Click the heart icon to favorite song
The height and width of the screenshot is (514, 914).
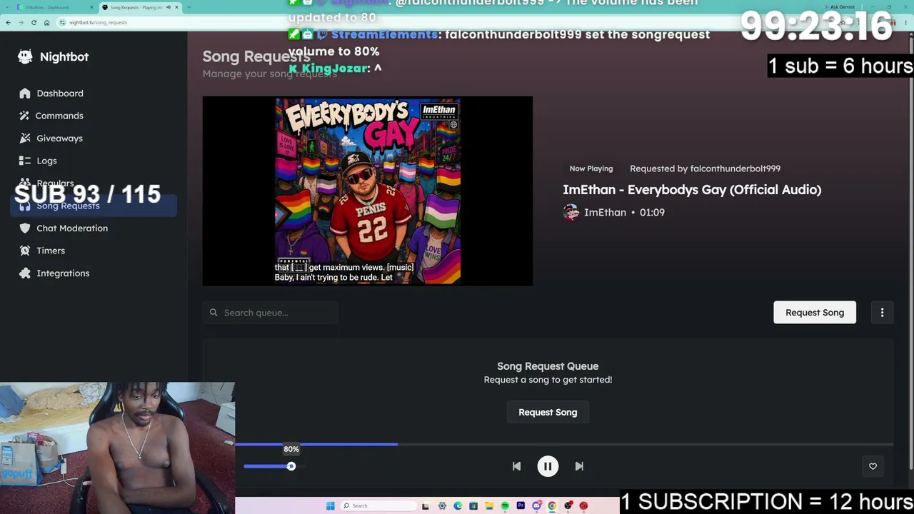point(873,466)
